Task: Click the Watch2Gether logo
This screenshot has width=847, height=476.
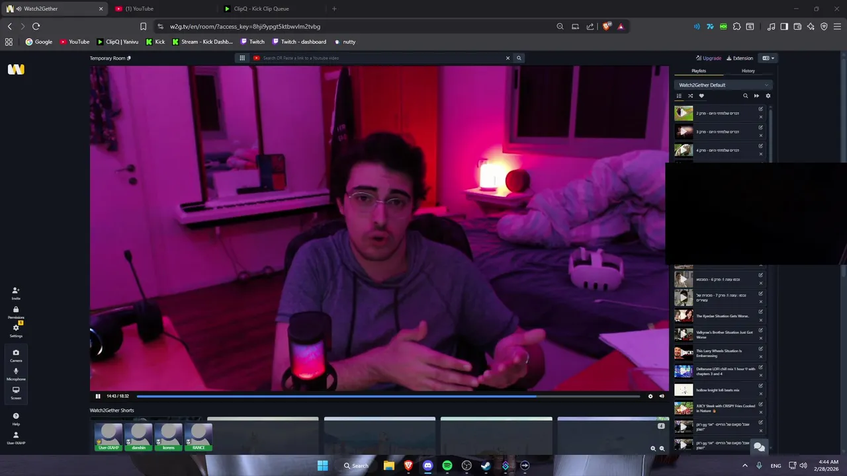Action: click(x=16, y=69)
